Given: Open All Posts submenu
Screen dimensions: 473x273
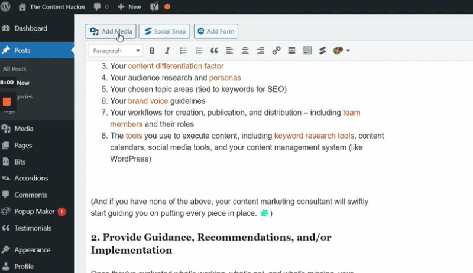Looking at the screenshot, I should pyautogui.click(x=14, y=69).
